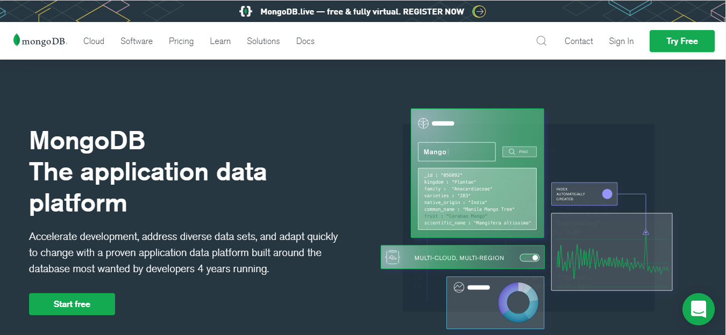
Task: Click the MongoDB leaf logo
Action: pyautogui.click(x=40, y=41)
